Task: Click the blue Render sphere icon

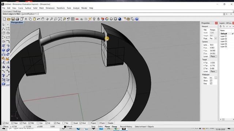Action: [120, 19]
